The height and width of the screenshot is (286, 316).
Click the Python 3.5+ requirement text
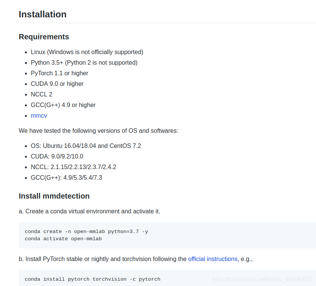[84, 62]
